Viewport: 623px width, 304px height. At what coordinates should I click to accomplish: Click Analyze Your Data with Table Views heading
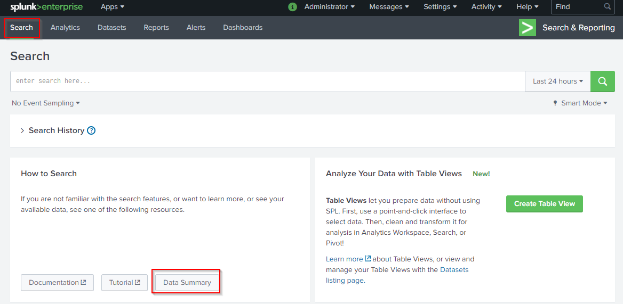coord(394,174)
